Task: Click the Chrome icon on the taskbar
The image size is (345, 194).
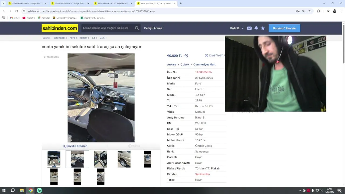Action: 30,190
